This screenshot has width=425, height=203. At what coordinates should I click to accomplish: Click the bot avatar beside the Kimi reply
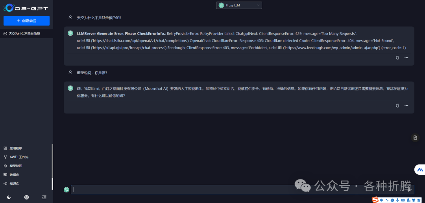coord(70,88)
